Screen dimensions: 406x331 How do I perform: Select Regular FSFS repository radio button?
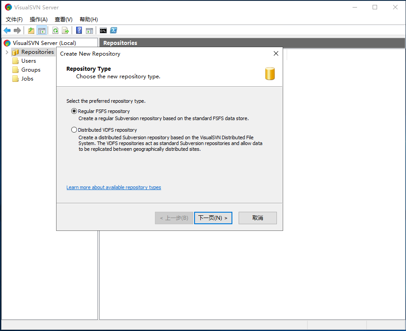[x=74, y=111]
